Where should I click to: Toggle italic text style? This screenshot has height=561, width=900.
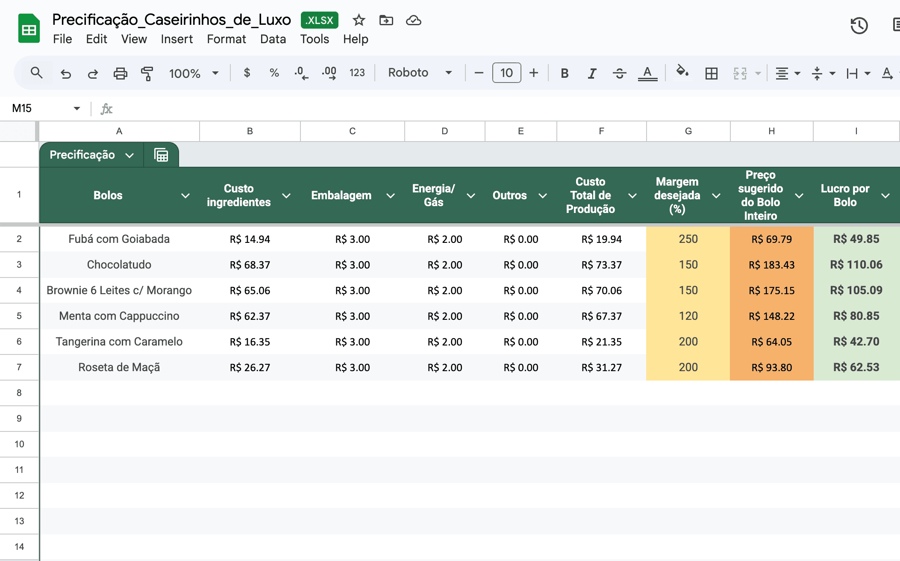pyautogui.click(x=591, y=73)
